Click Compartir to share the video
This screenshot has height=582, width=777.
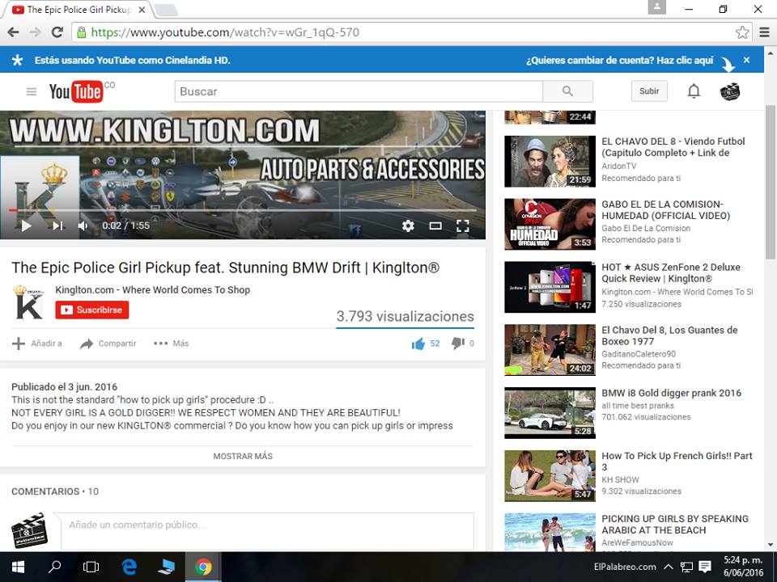[x=108, y=344]
